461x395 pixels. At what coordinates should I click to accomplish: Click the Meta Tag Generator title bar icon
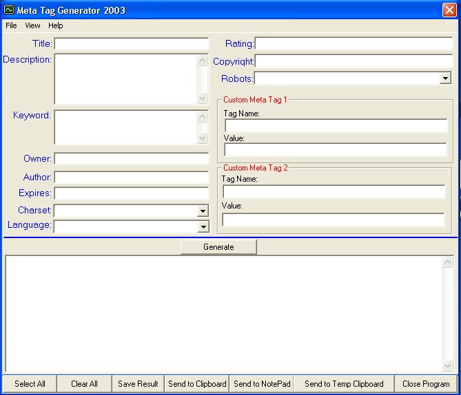coord(9,10)
